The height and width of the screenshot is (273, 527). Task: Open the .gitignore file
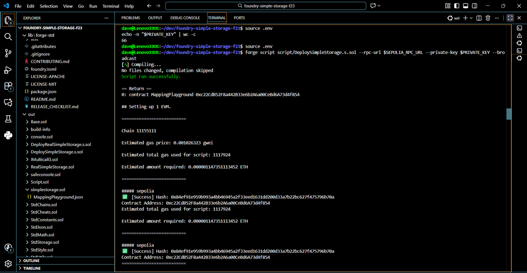[66, 54]
